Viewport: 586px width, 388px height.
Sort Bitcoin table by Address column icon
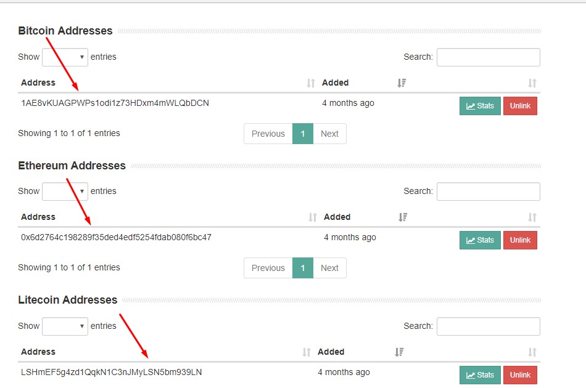coord(311,83)
